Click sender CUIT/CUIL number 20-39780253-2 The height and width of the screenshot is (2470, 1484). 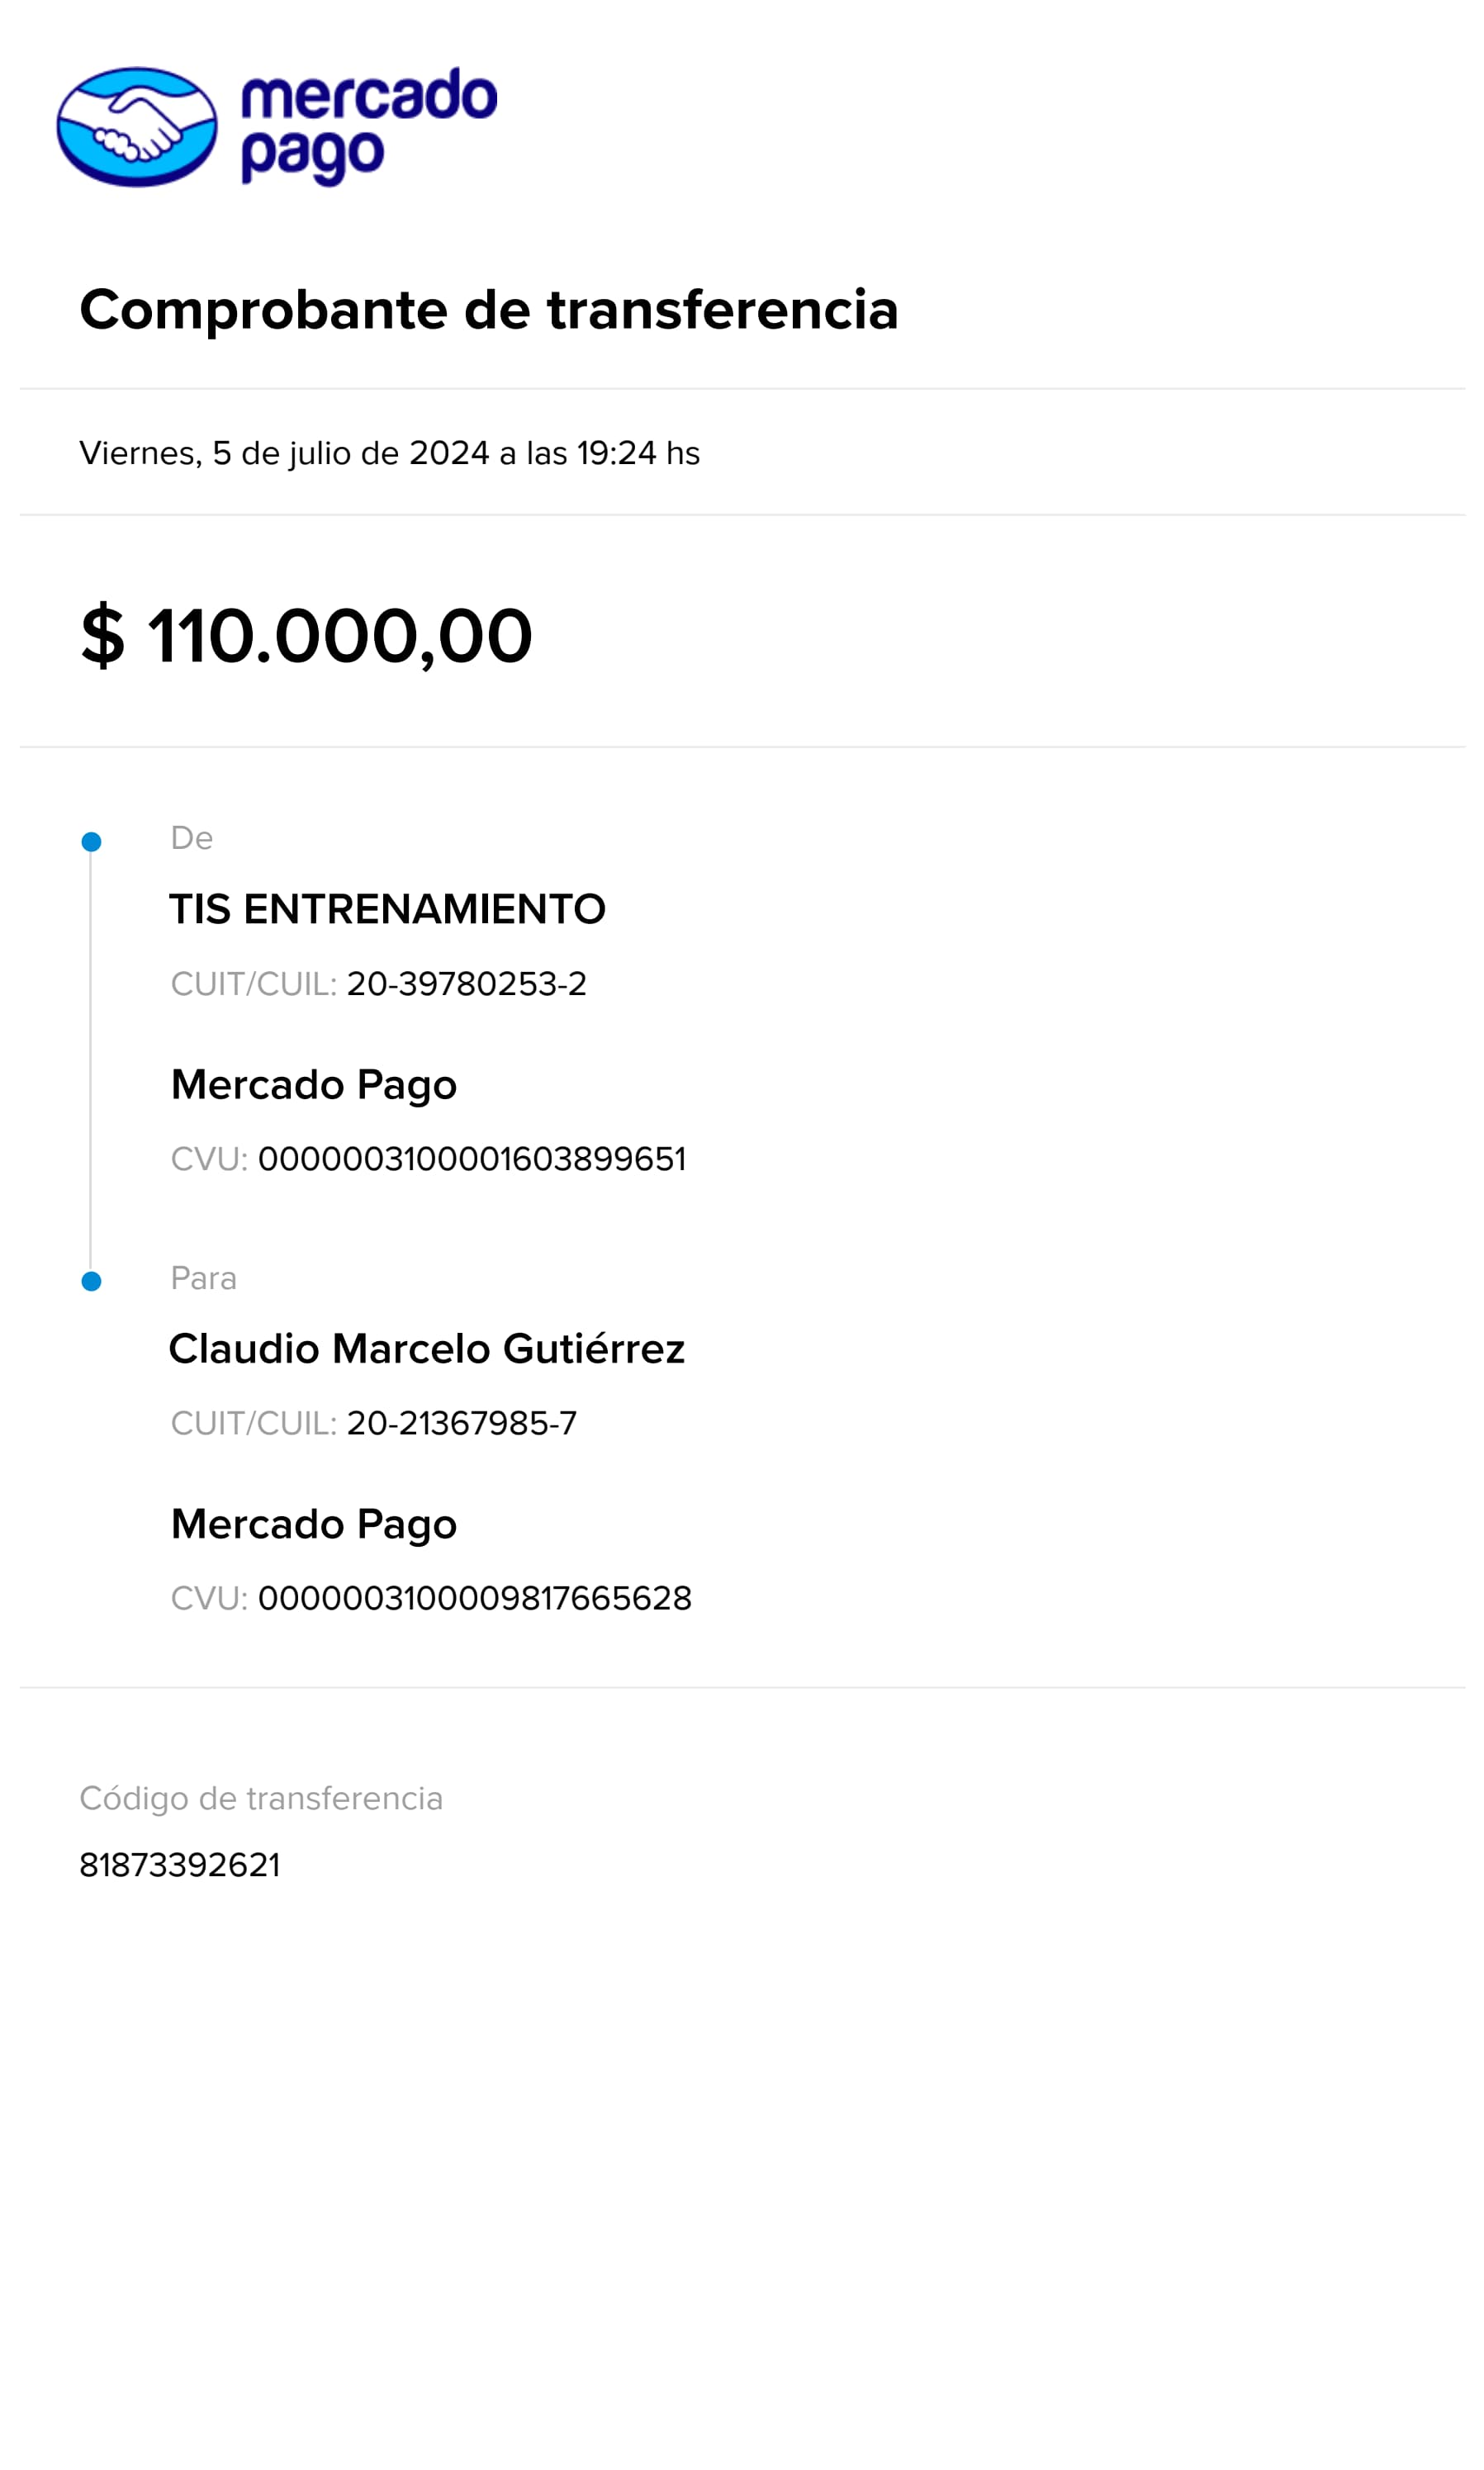466,984
